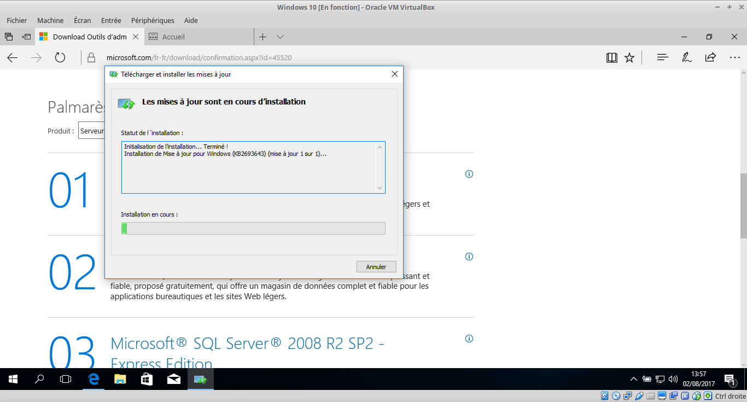
Task: Click VirtualBox display status icon
Action: click(x=662, y=396)
